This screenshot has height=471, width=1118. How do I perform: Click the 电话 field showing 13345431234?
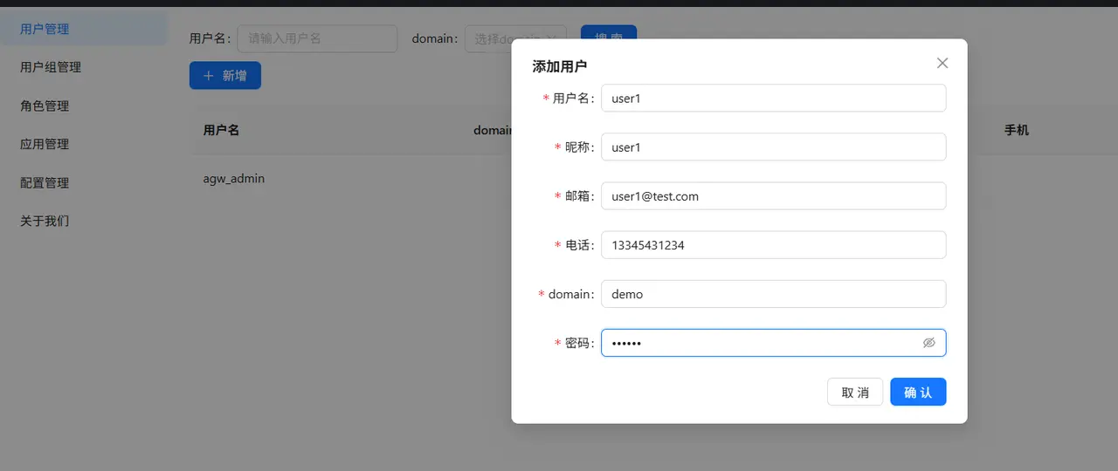click(x=774, y=244)
